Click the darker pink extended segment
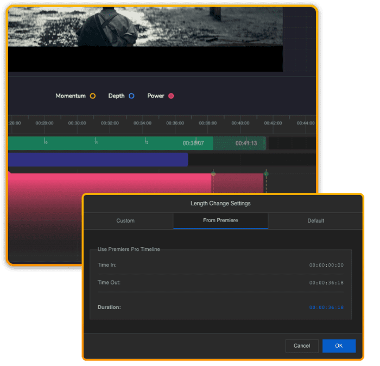The image size is (380, 366). point(237,184)
